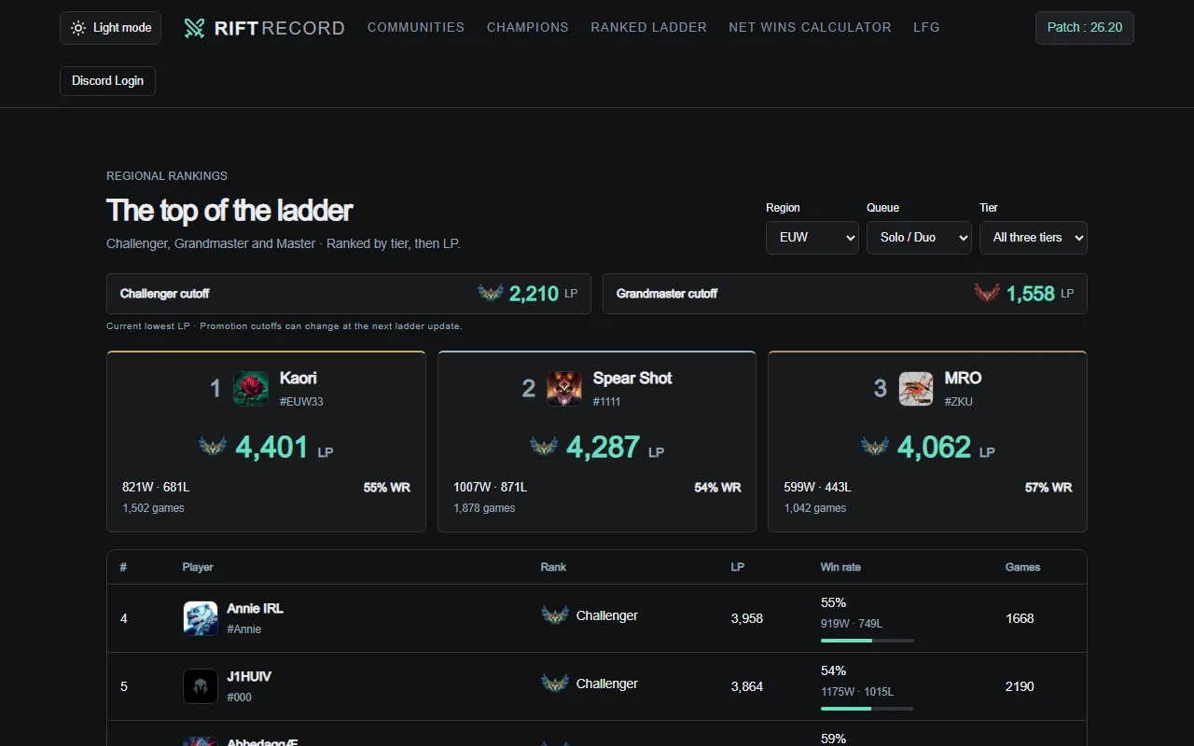Click the Challenger emblem beside 4,287 LP
The width and height of the screenshot is (1194, 746).
pos(544,447)
